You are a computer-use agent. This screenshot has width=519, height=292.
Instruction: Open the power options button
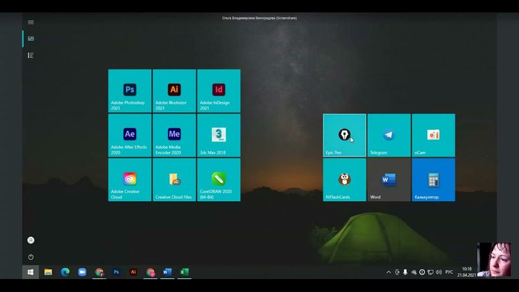tap(30, 257)
